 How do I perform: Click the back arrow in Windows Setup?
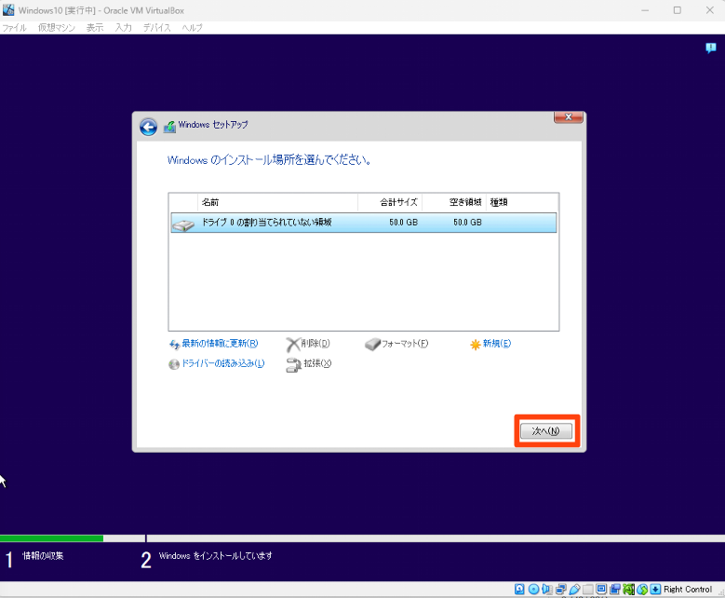pyautogui.click(x=148, y=127)
